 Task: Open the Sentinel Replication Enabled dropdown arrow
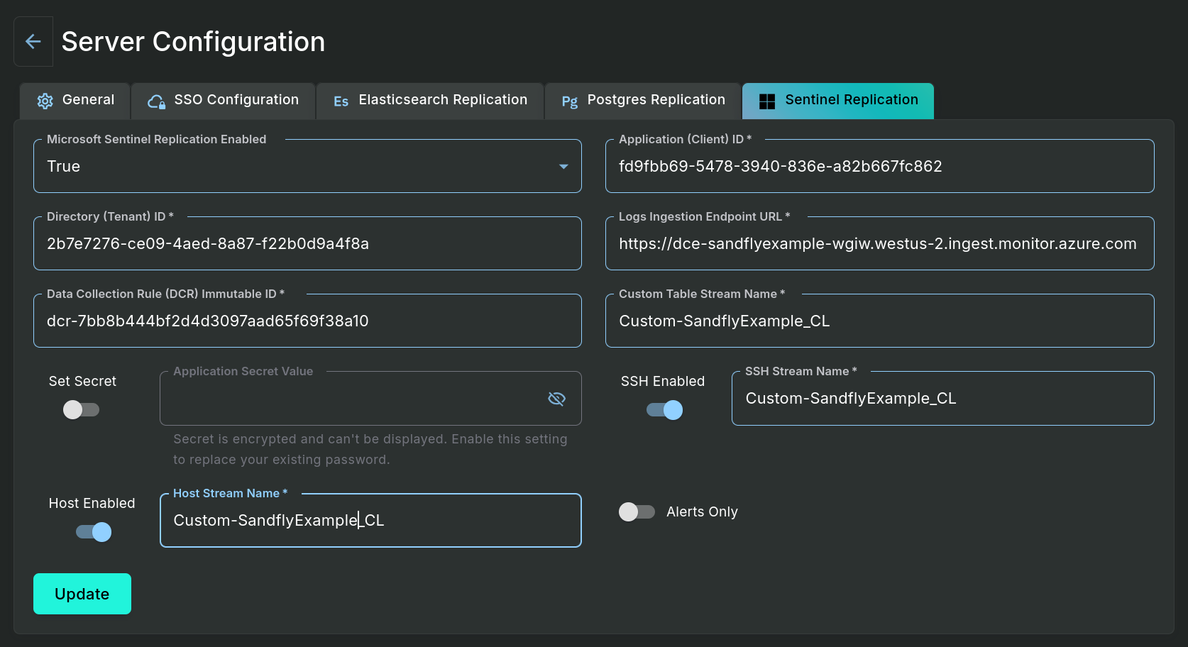tap(563, 167)
